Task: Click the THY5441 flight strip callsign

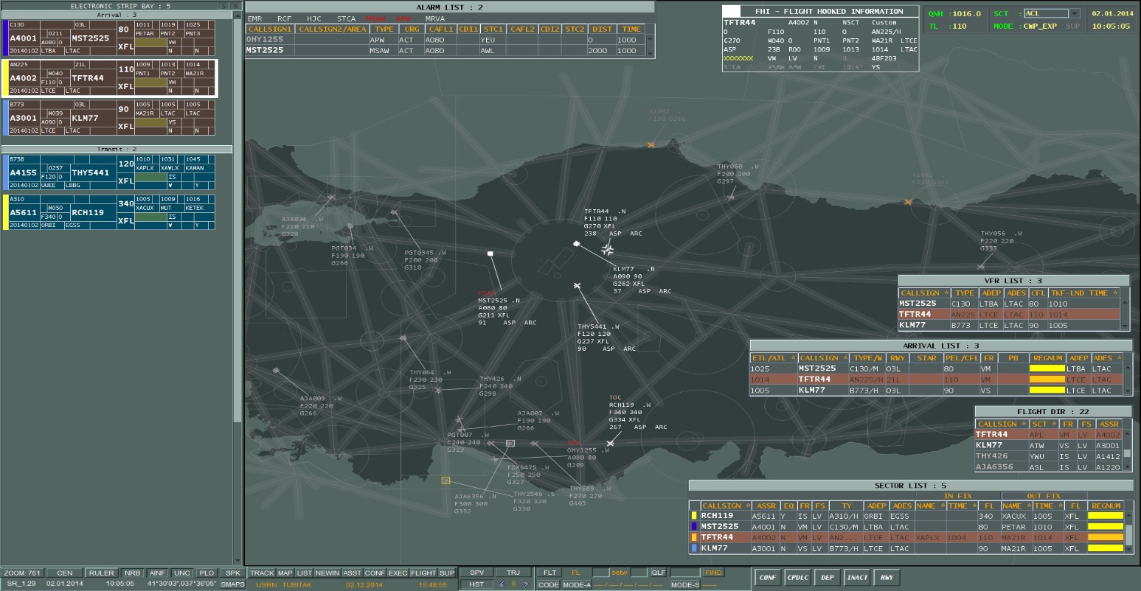Action: pyautogui.click(x=91, y=172)
